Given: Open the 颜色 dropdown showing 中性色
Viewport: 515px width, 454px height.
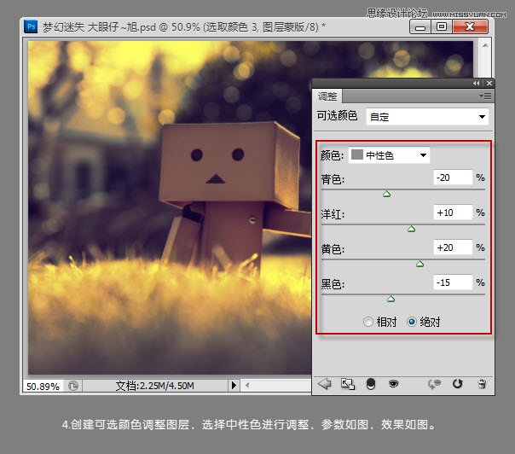Looking at the screenshot, I should (x=389, y=155).
